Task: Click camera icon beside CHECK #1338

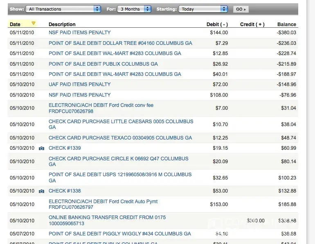Action: coord(41,191)
